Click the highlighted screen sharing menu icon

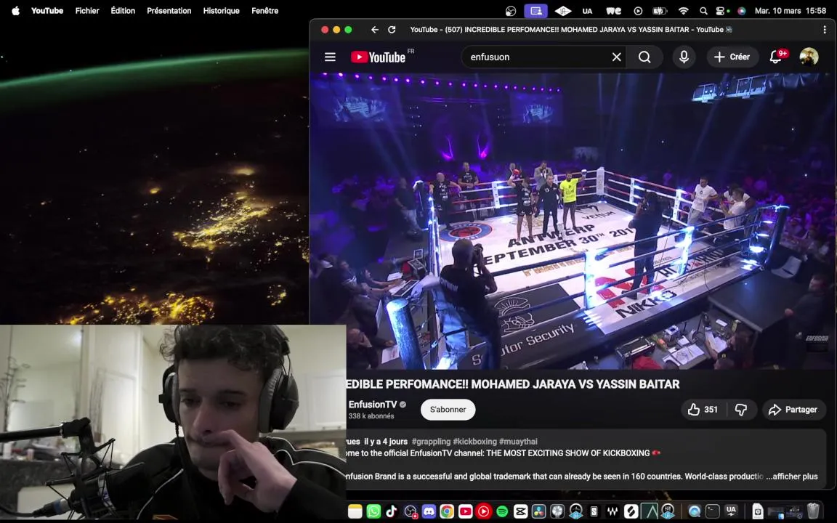coord(536,11)
